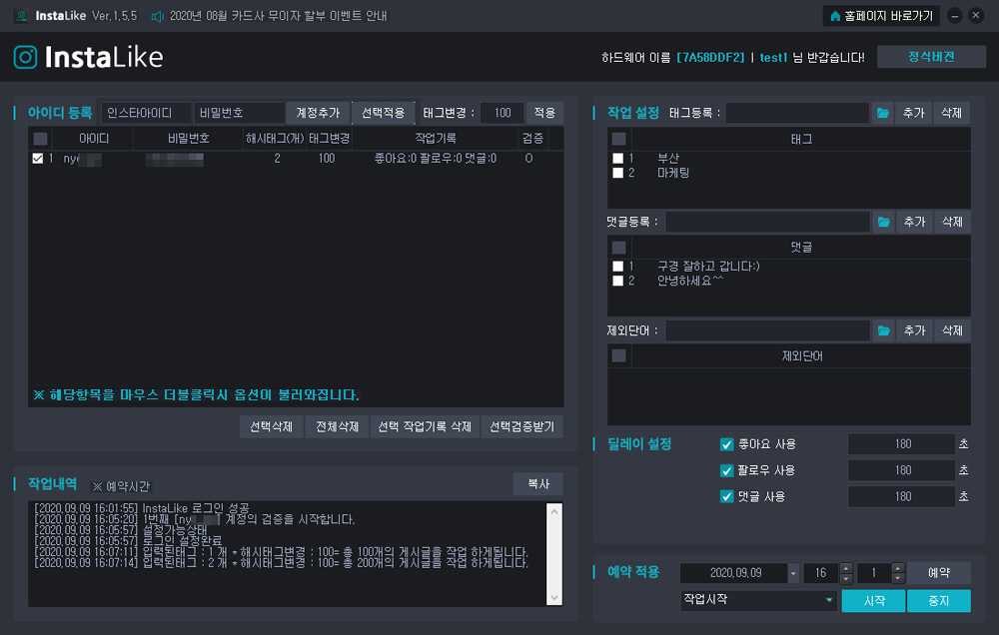Increase the reservation minute value
The image size is (999, 635).
898,568
